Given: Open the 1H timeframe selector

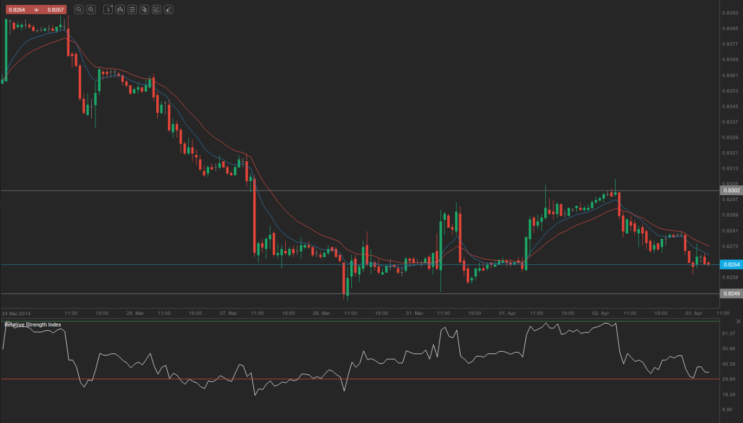Looking at the screenshot, I should click(108, 9).
